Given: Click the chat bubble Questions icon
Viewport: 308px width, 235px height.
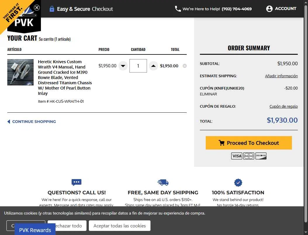Looking at the screenshot, I should tap(76, 182).
